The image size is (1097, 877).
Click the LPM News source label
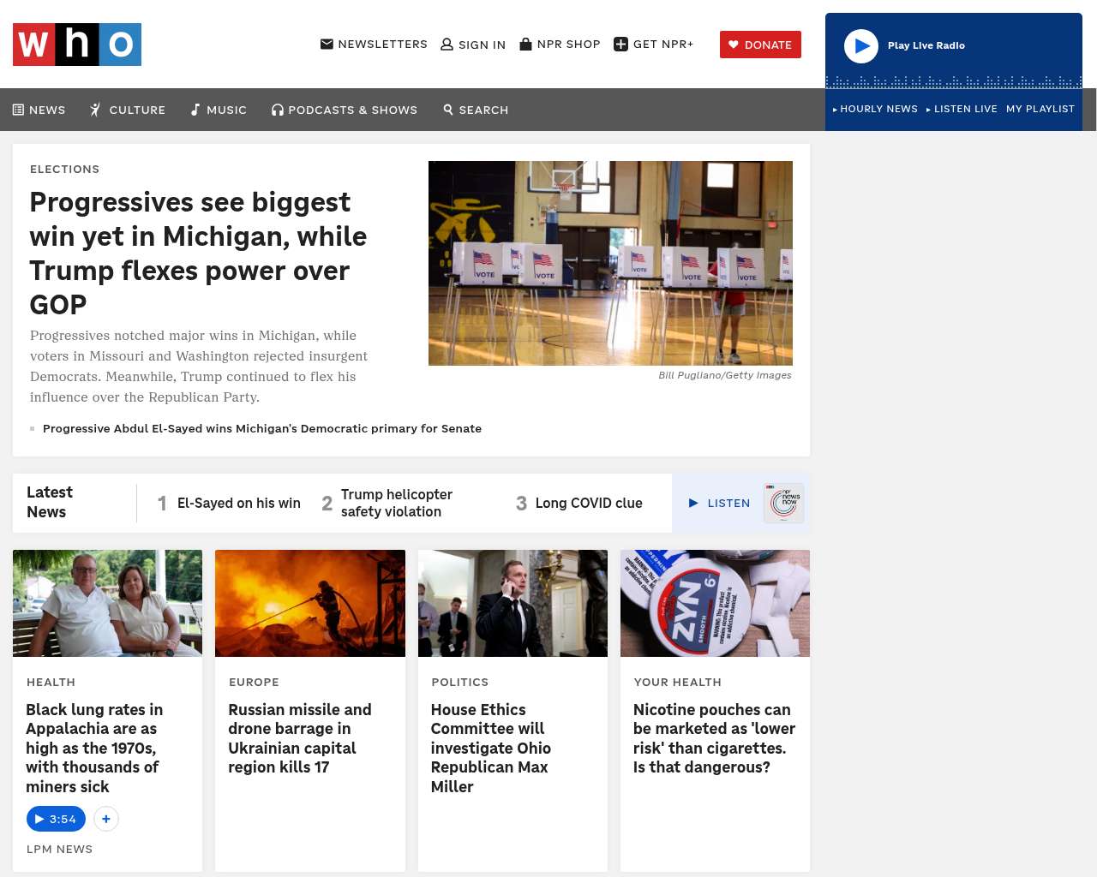(60, 849)
